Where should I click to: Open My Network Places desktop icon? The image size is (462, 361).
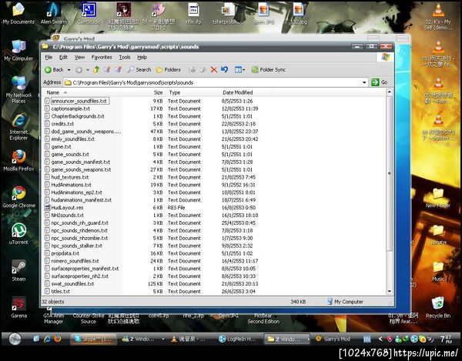pos(18,89)
